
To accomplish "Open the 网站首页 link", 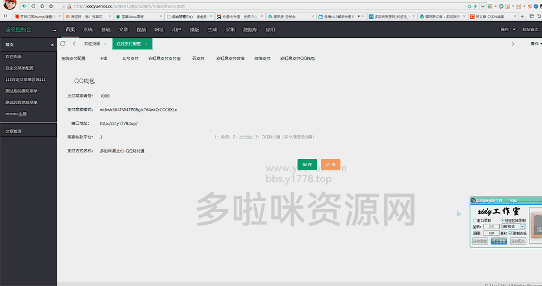I will click(530, 30).
